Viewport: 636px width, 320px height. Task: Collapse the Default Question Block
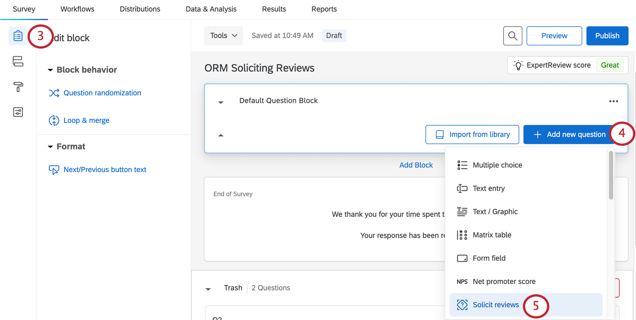click(221, 102)
